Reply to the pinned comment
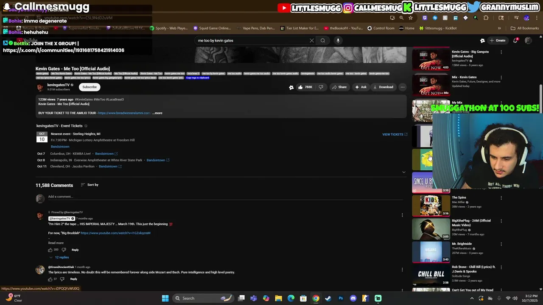The width and height of the screenshot is (543, 305). click(75, 250)
